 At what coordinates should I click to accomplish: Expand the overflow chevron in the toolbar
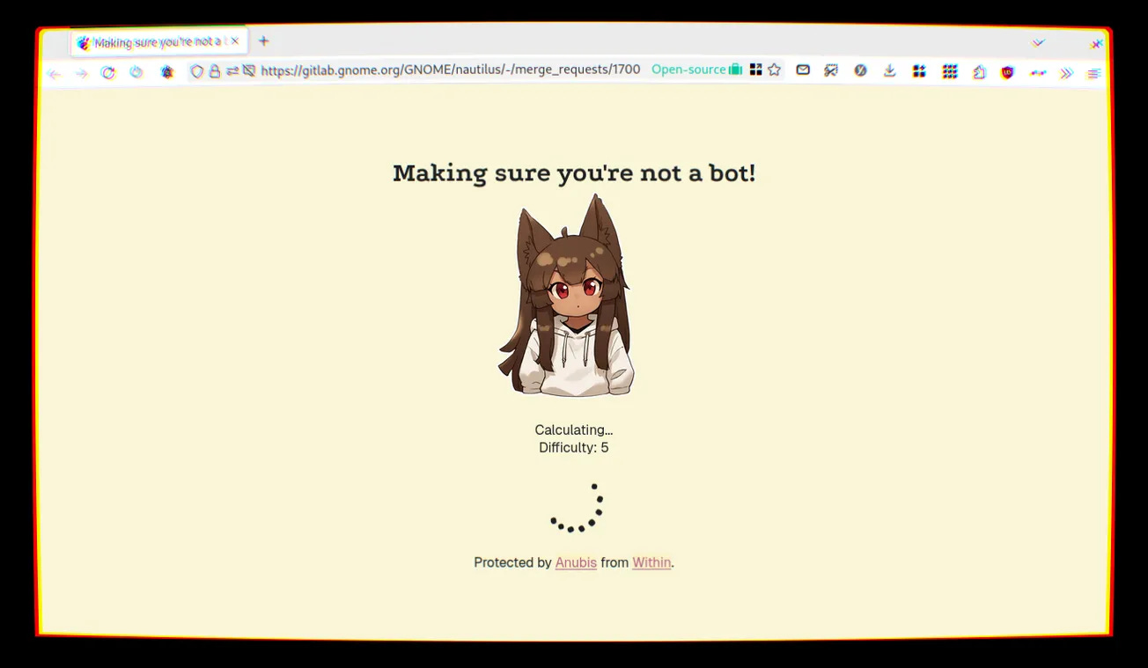pos(1066,71)
